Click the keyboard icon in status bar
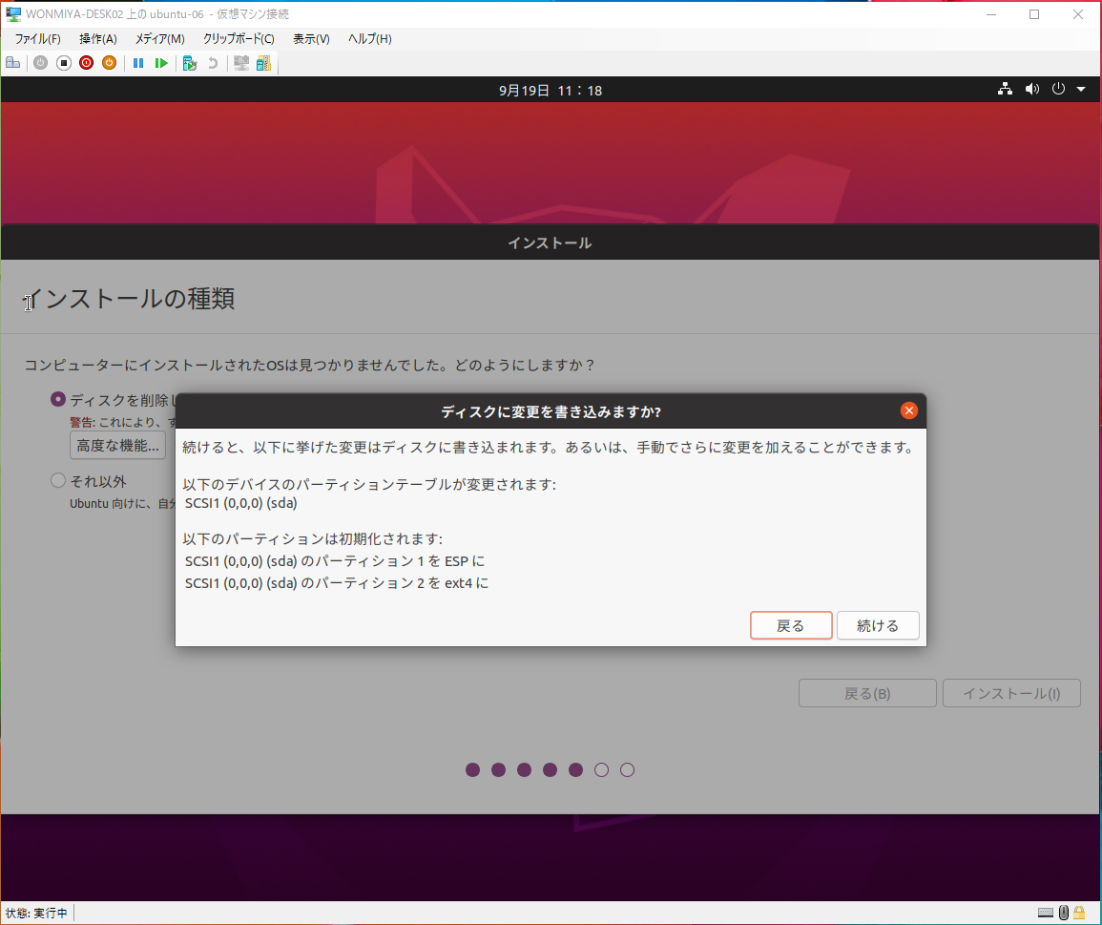Screen dimensions: 1102x925 [x=1045, y=913]
